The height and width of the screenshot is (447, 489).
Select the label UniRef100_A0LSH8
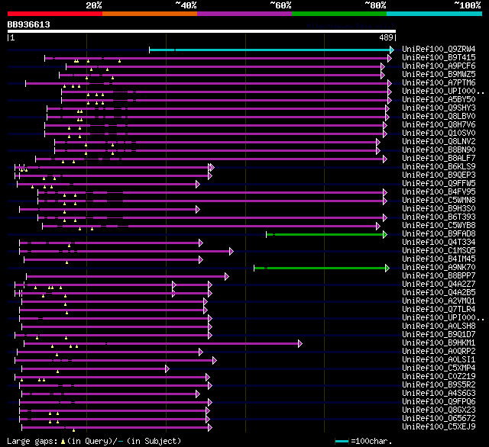[x=439, y=326]
